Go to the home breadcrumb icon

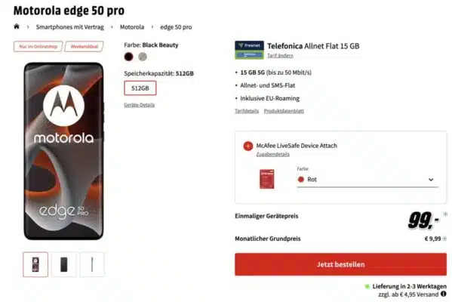coord(17,26)
